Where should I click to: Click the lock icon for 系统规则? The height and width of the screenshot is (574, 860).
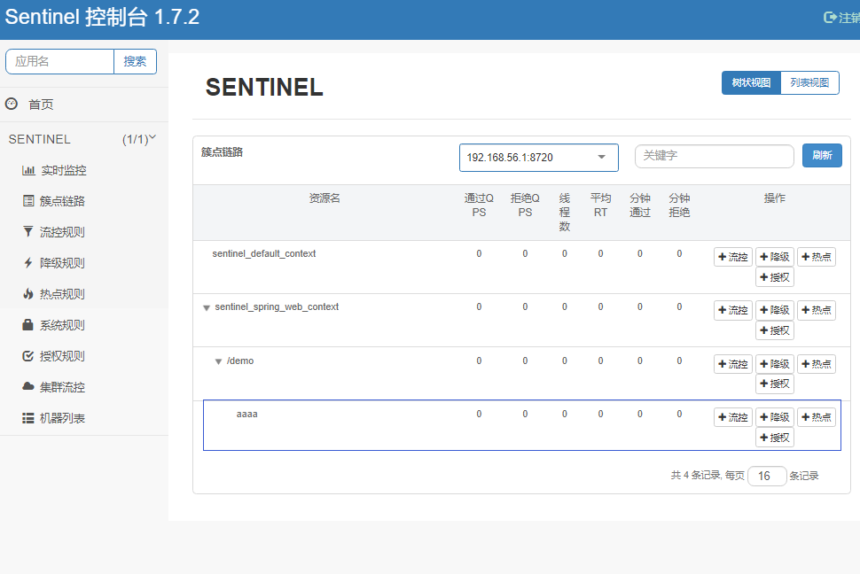pyautogui.click(x=28, y=324)
